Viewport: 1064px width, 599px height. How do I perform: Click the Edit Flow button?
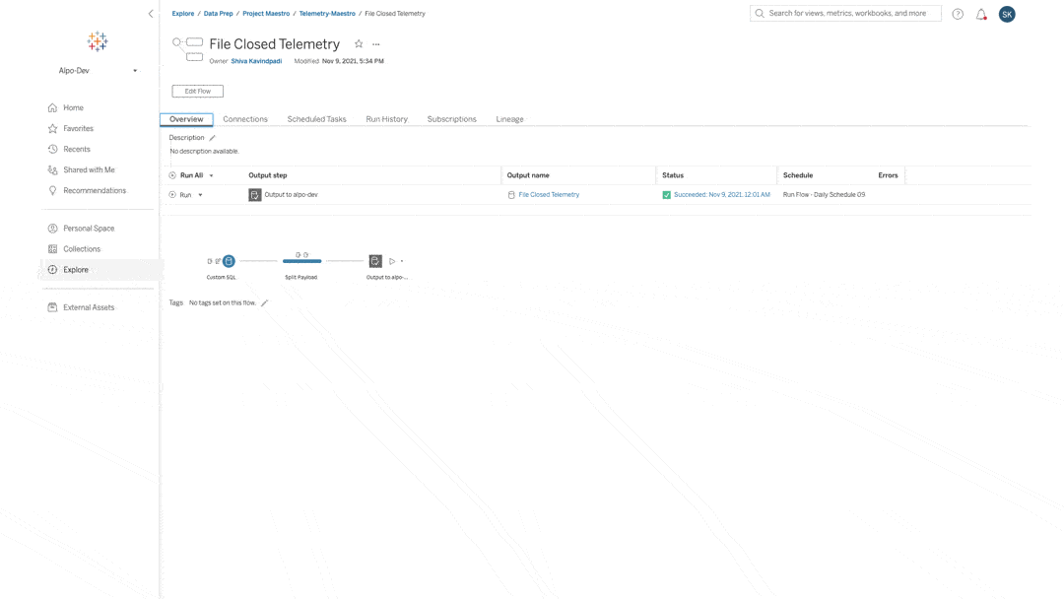click(197, 91)
